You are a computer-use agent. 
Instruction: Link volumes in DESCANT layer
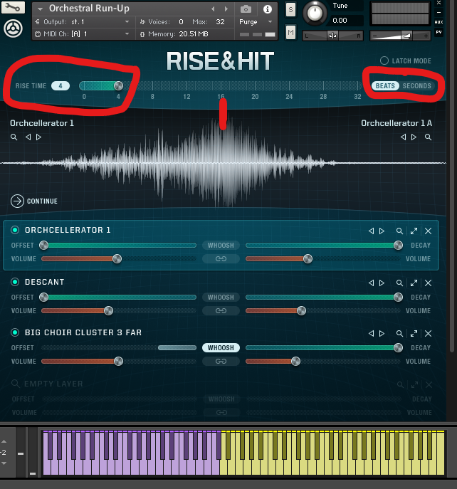click(x=221, y=310)
